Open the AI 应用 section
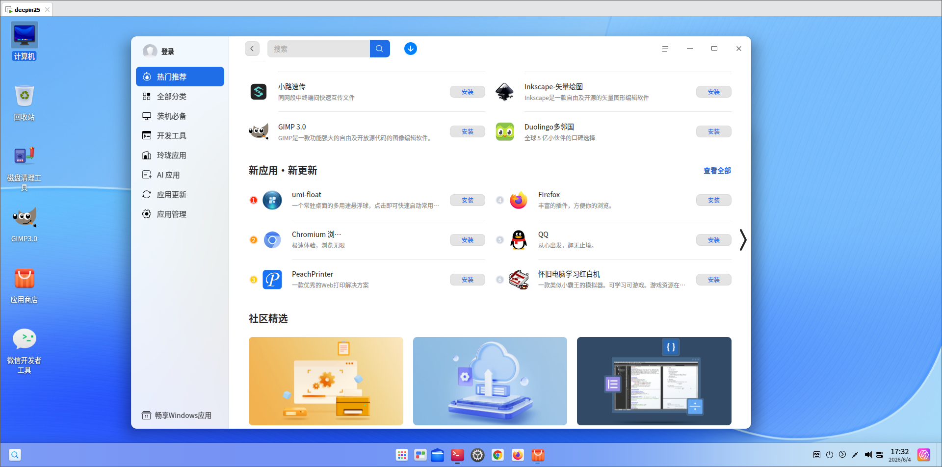 (180, 175)
